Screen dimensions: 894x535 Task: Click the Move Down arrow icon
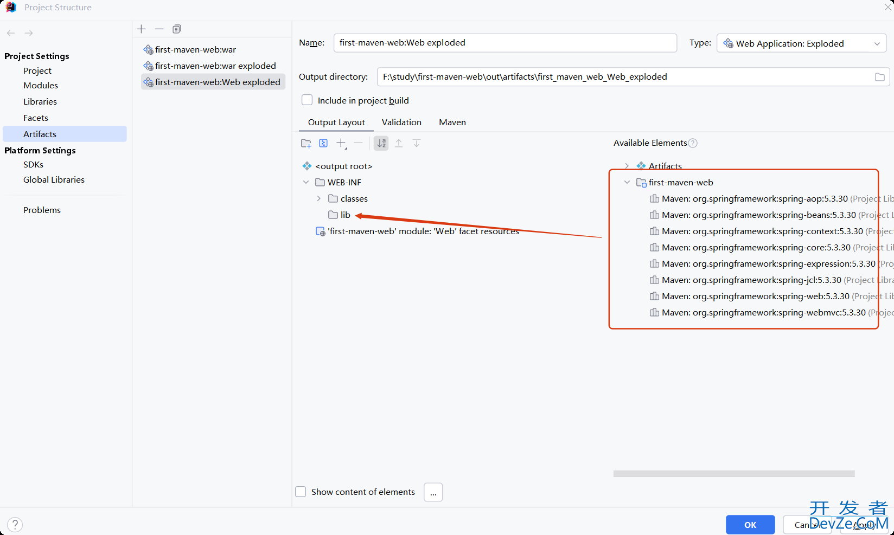point(417,143)
